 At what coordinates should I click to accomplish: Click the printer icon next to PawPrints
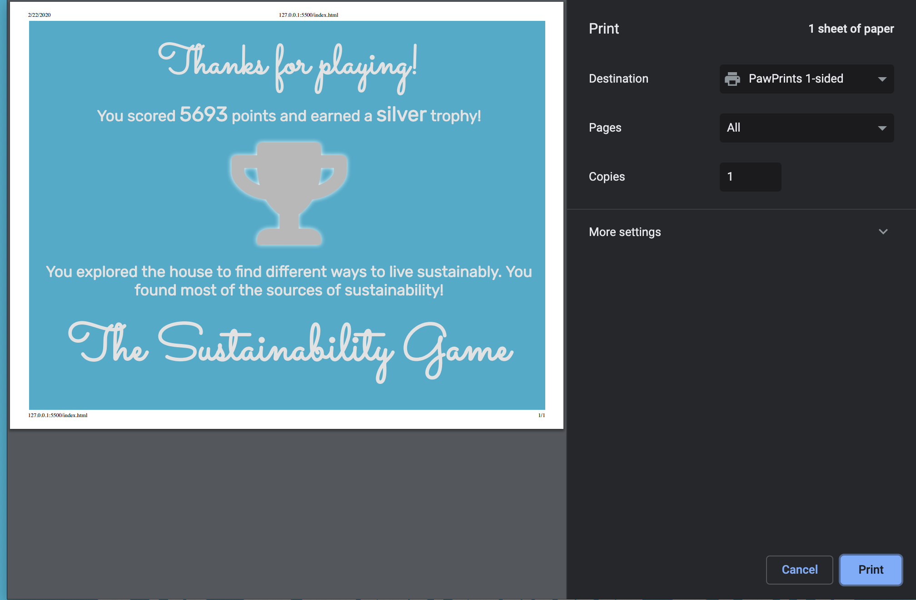[x=732, y=79]
